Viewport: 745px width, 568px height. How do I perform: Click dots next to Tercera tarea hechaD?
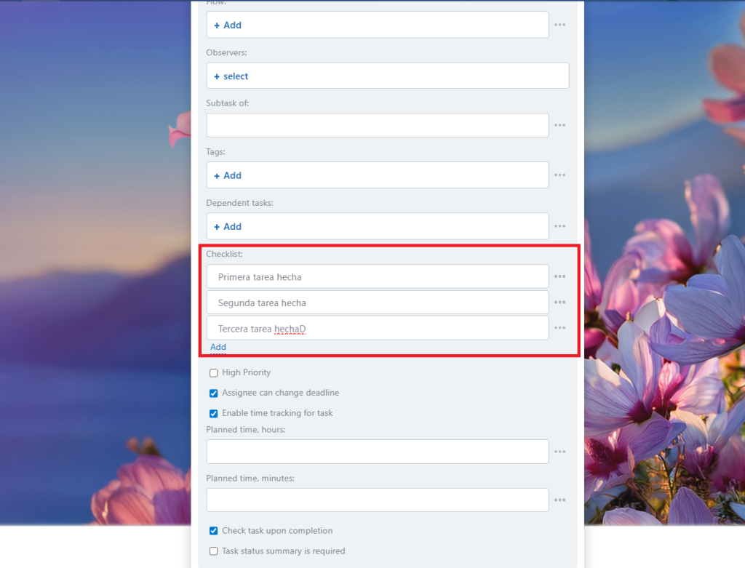tap(559, 328)
